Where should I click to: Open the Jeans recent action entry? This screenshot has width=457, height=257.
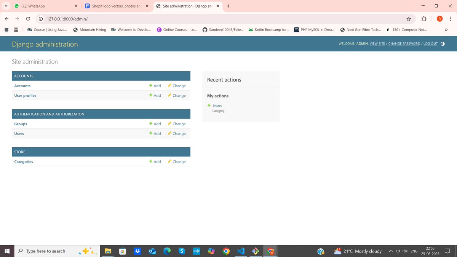click(x=217, y=106)
